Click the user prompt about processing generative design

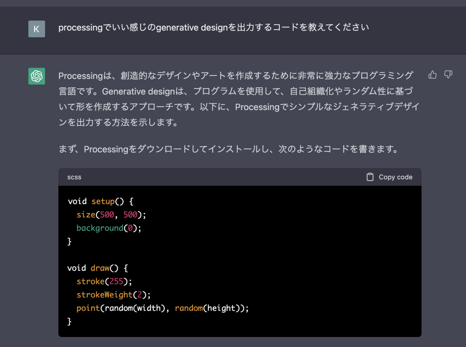[214, 28]
